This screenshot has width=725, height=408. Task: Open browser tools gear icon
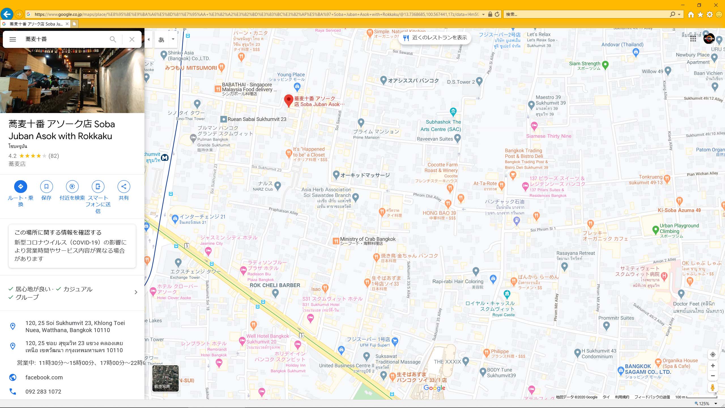(x=710, y=14)
